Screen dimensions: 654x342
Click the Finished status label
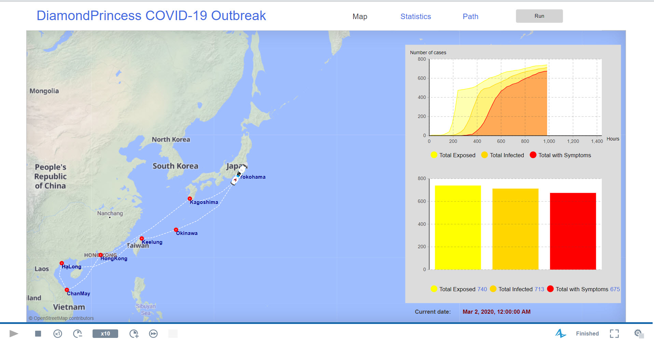click(x=587, y=333)
